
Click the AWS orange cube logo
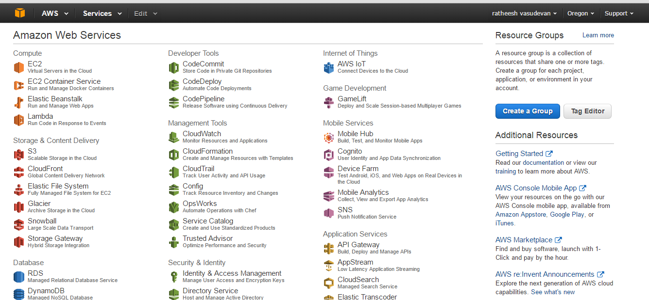[19, 13]
